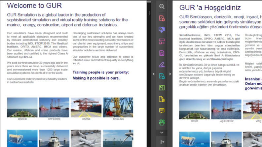Click the airplane image in English document
262x147 pixels.
coord(86,138)
